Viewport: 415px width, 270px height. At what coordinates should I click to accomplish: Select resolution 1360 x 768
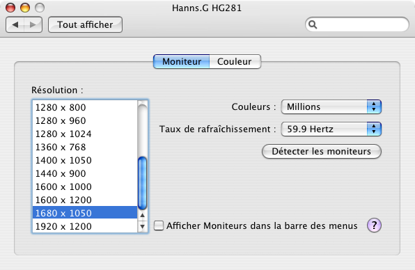[x=85, y=147]
